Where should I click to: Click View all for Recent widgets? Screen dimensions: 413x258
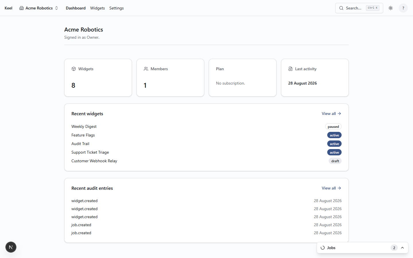tap(332, 114)
